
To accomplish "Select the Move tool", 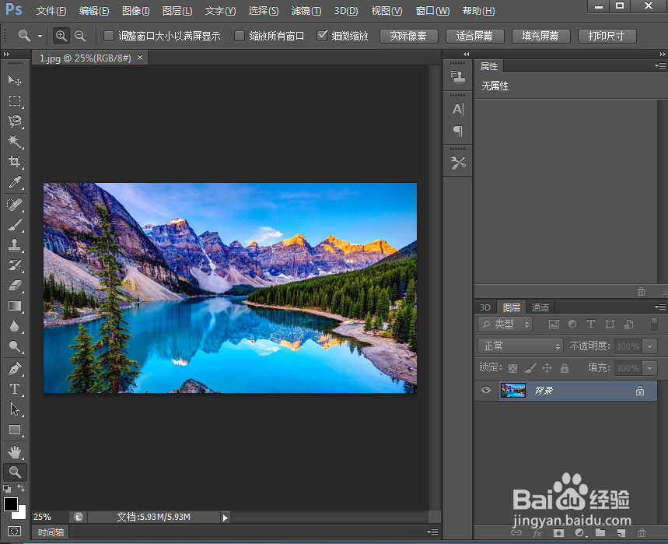I will pos(15,80).
